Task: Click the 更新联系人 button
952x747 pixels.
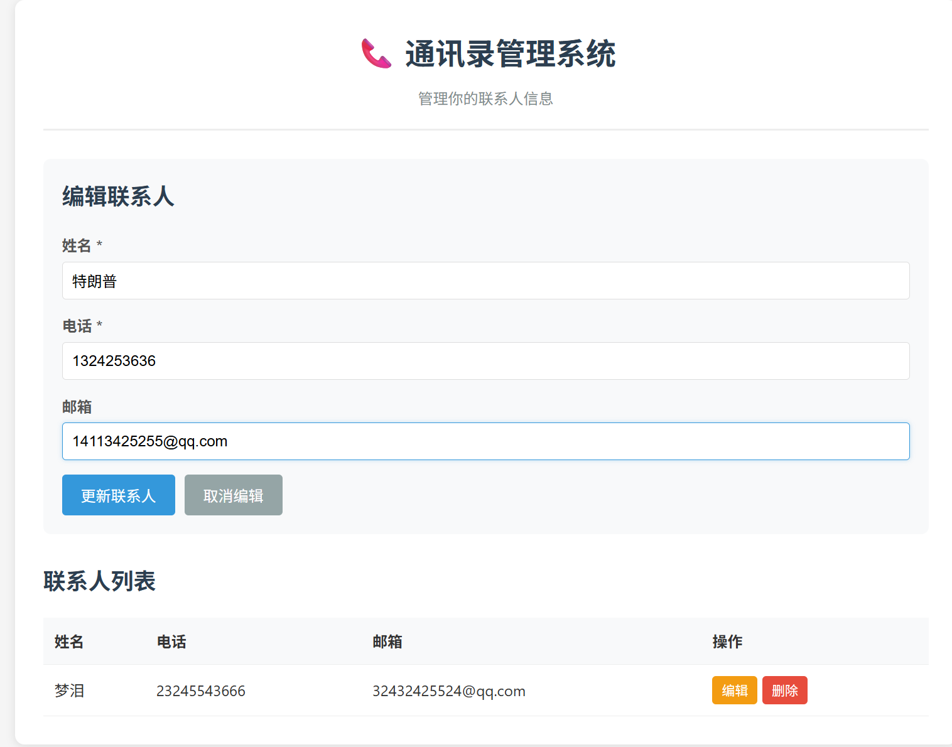Action: click(x=118, y=495)
